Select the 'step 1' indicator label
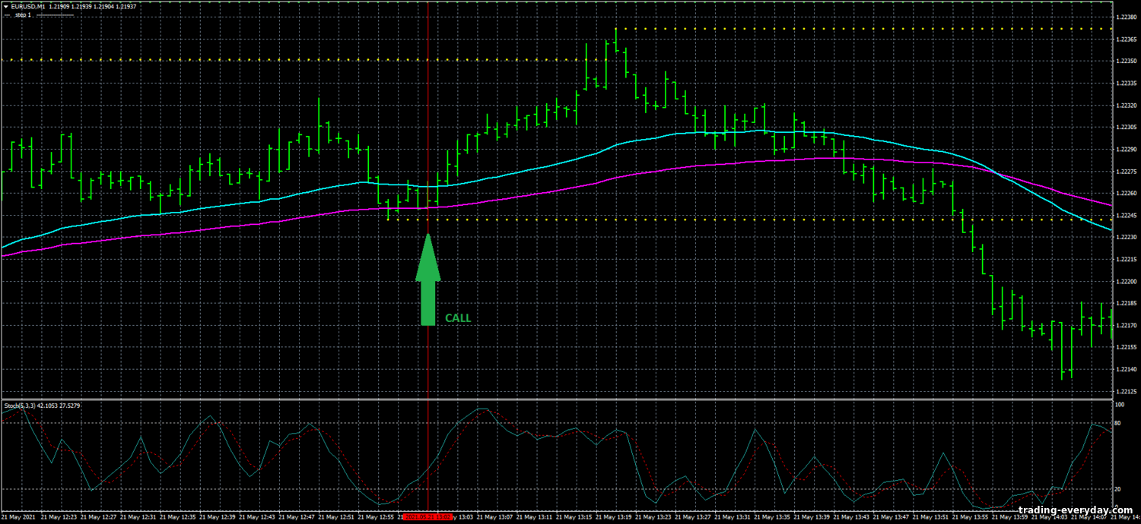This screenshot has height=524, width=1141. (x=21, y=14)
